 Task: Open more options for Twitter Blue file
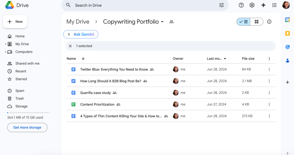(269, 69)
